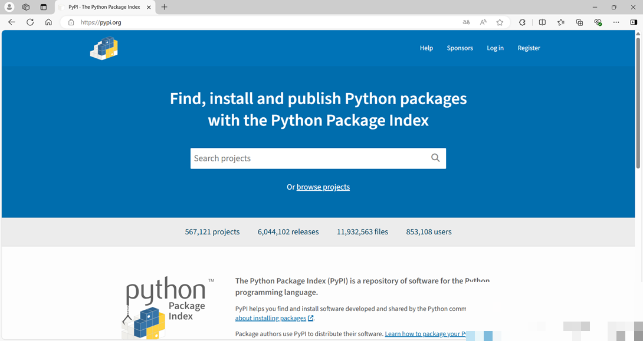Click the 567,121 projects statistic
Image resolution: width=643 pixels, height=341 pixels.
click(212, 231)
